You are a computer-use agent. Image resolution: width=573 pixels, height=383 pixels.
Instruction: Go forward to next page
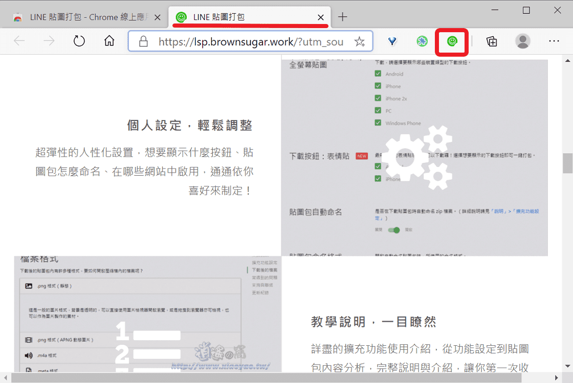pyautogui.click(x=49, y=41)
